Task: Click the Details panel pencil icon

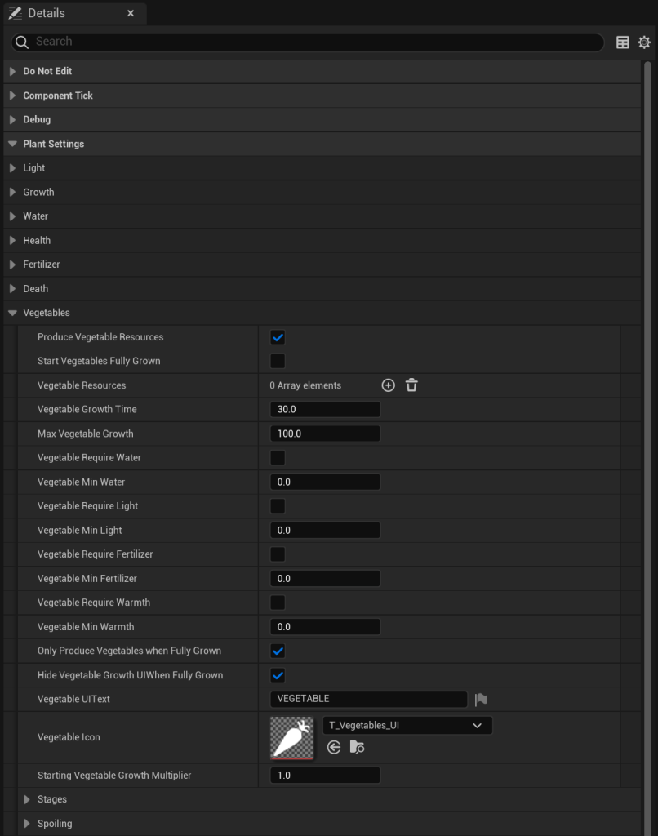Action: (15, 13)
